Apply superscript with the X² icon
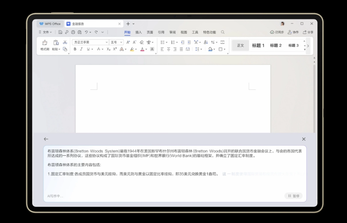Viewport: 347px width, 223px height. (x=115, y=49)
